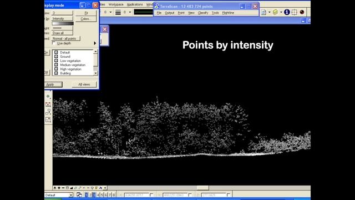This screenshot has height=200, width=355.
Task: Click class list scroll up arrow
Action: coord(95,52)
